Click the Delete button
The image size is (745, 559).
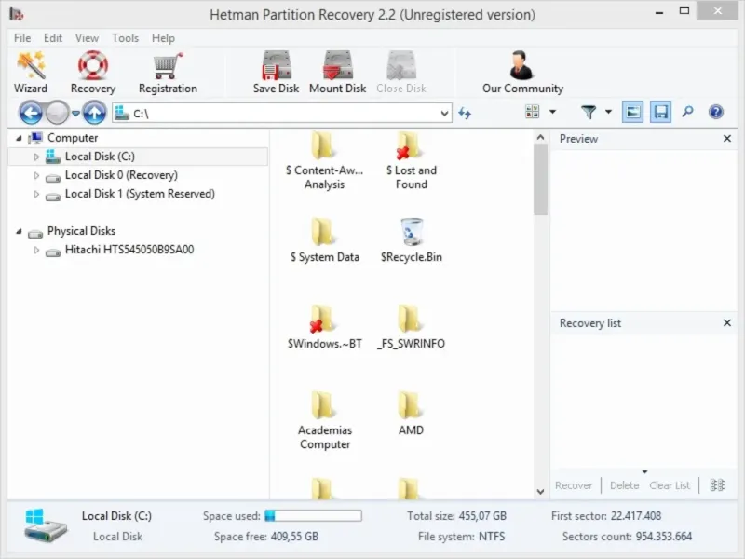624,485
